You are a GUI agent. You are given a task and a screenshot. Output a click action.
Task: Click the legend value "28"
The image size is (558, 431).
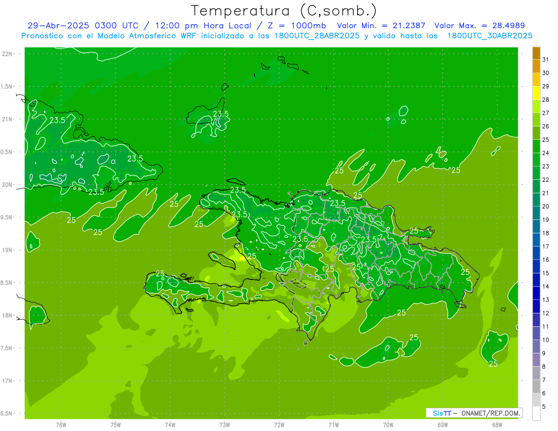(546, 99)
